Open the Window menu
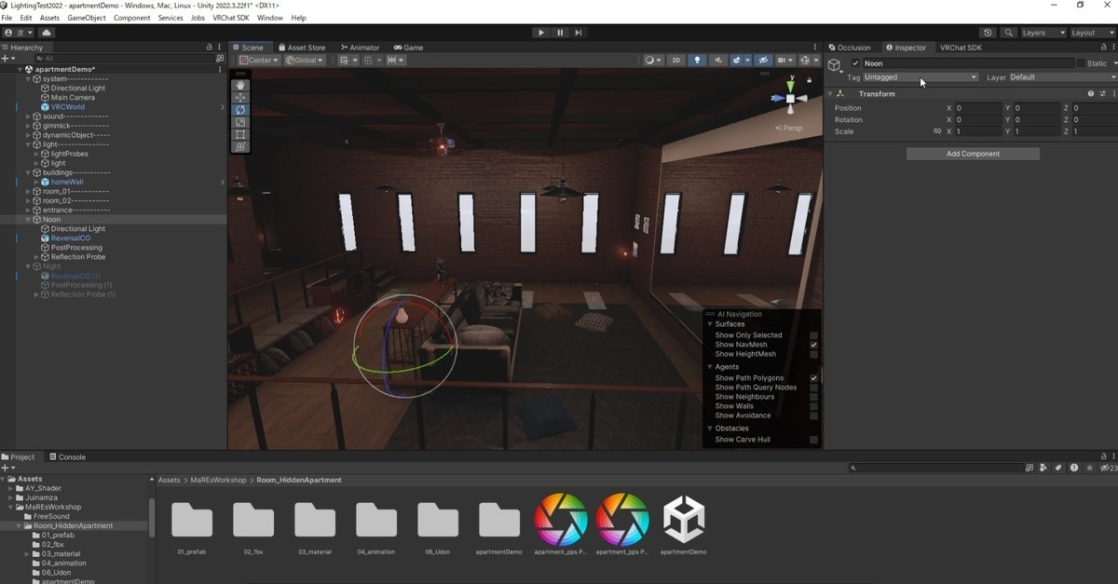Screen dimensions: 1118x584 [x=270, y=18]
